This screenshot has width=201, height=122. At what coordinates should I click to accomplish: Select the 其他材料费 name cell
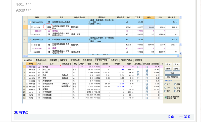52,81
